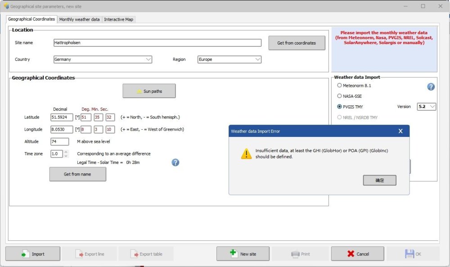Click the warning triangle icon in the error dialog
Viewport: 450px width, 267px height.
(246, 154)
